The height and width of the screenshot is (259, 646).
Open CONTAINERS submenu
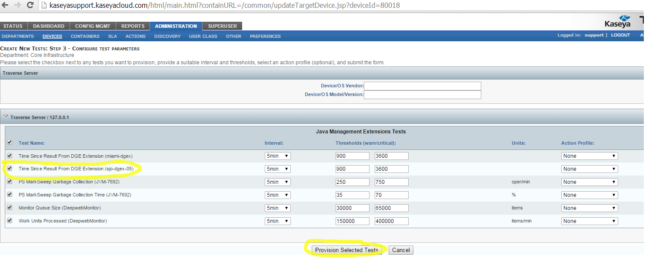pos(85,36)
